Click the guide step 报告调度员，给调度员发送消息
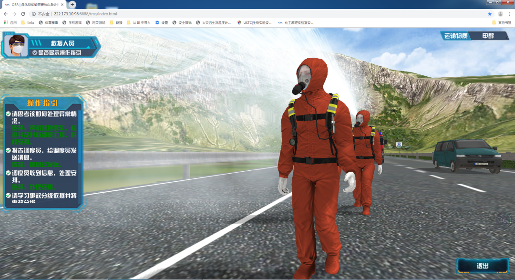 (44, 154)
